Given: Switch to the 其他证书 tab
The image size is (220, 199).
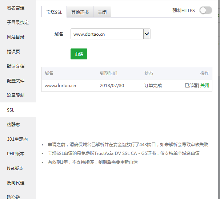Looking at the screenshot, I should point(80,12).
